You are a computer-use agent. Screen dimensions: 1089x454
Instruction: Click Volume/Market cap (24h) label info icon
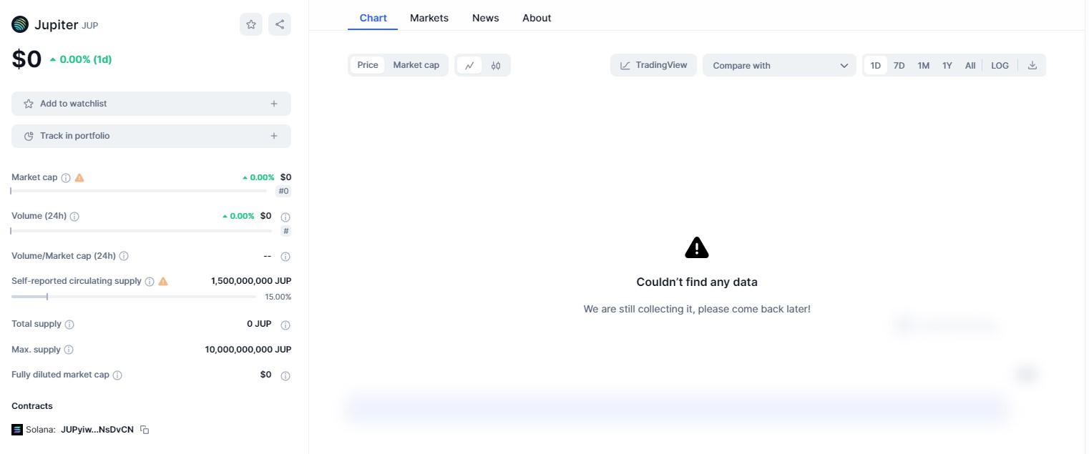(x=124, y=256)
